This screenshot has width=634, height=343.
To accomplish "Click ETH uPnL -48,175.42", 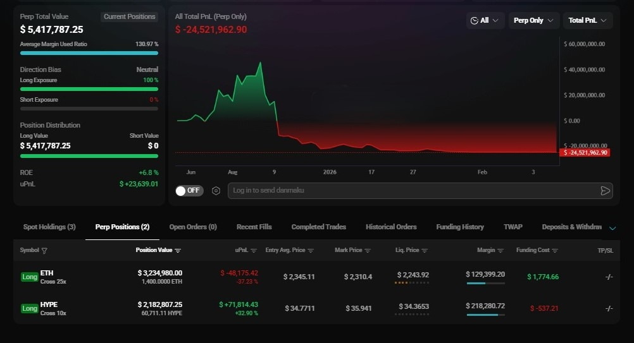I will point(239,273).
